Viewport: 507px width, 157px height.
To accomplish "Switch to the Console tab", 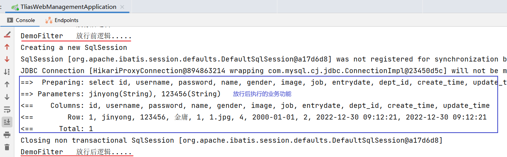I will pyautogui.click(x=21, y=20).
